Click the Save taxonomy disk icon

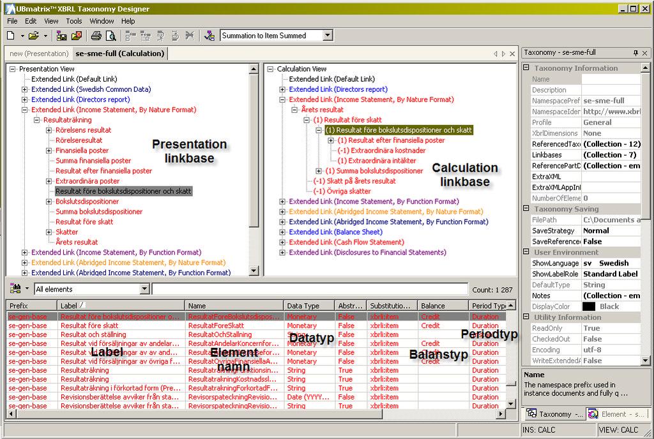tap(61, 36)
